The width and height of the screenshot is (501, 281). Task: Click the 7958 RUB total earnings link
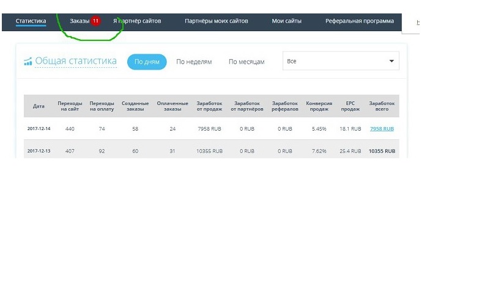click(382, 129)
